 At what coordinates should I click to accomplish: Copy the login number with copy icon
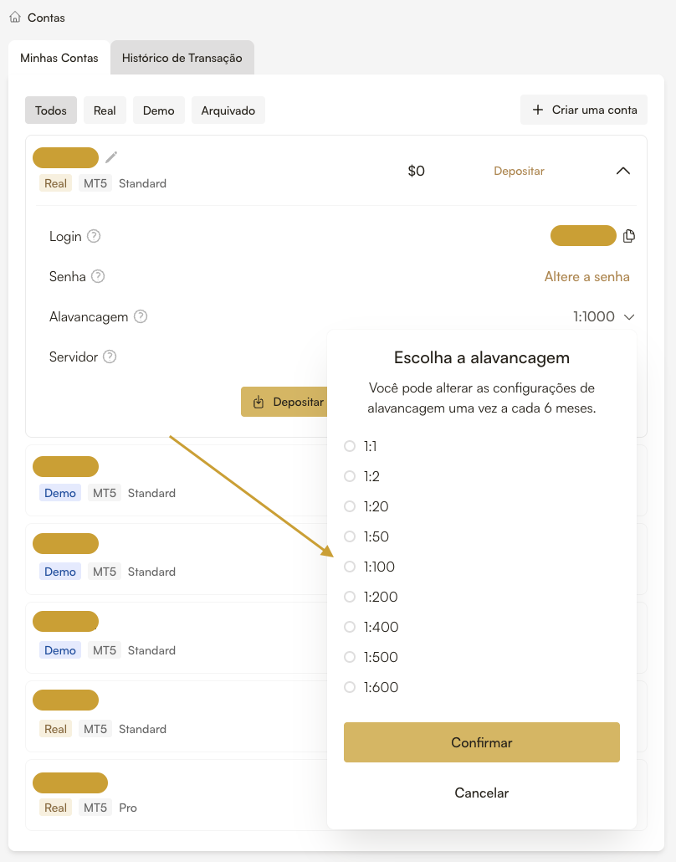tap(629, 236)
